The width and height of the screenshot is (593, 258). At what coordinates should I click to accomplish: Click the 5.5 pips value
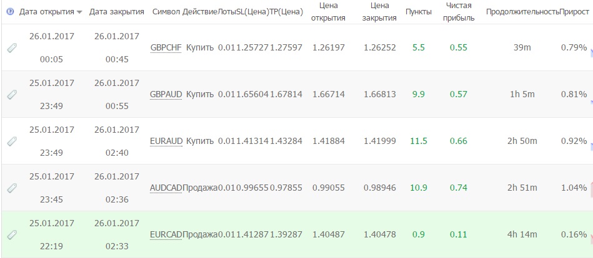tap(419, 47)
